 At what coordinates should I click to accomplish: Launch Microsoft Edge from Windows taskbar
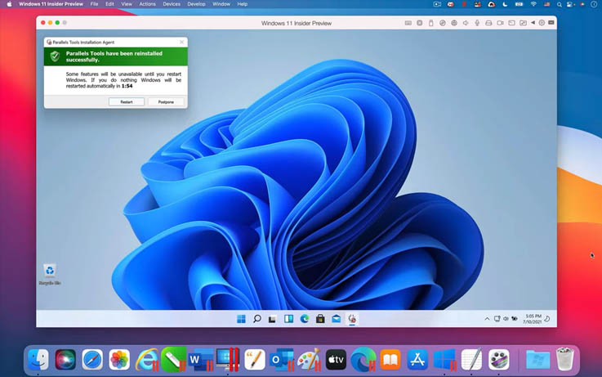[305, 319]
